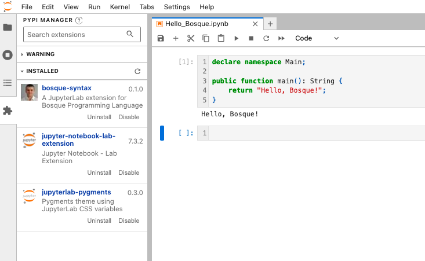
Task: Close the Hello_Bosque.ipynb tab
Action: click(255, 24)
